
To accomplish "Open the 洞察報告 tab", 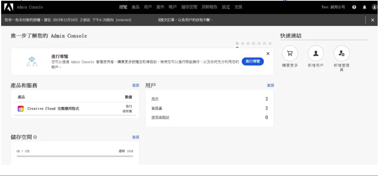I will [209, 7].
